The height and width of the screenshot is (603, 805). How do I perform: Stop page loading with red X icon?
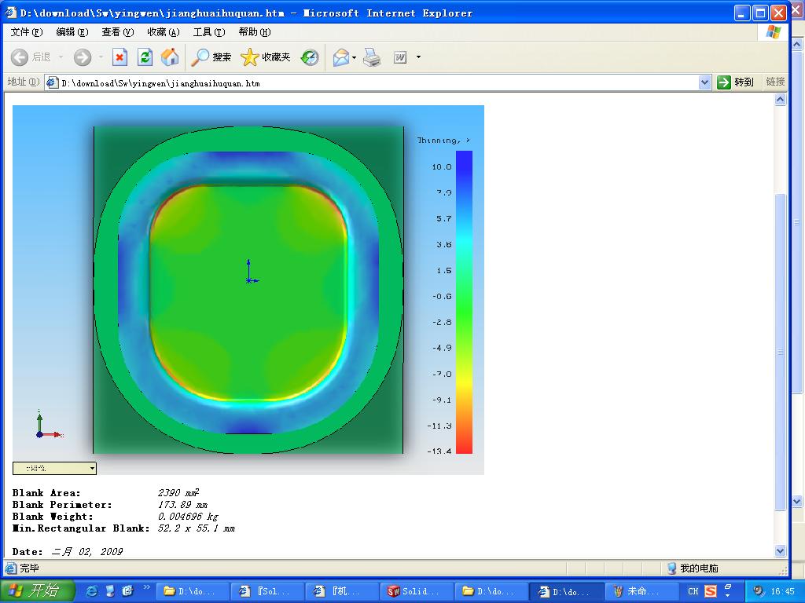119,57
